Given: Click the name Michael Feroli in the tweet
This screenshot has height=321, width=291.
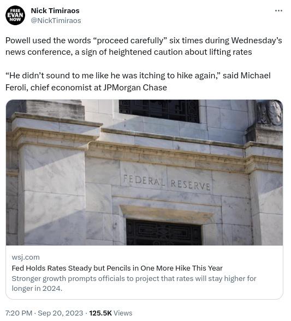Looking at the screenshot, I should coord(138,82).
